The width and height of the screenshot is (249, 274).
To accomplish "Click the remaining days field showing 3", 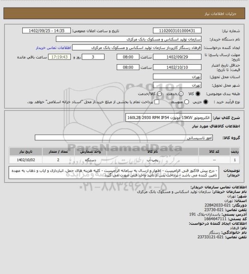I will pyautogui.click(x=93, y=57).
